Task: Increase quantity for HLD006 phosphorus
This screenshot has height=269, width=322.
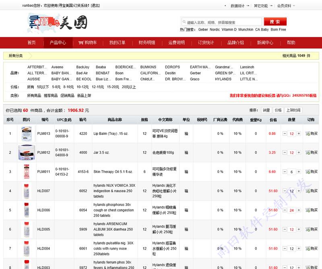Action: click(x=299, y=210)
